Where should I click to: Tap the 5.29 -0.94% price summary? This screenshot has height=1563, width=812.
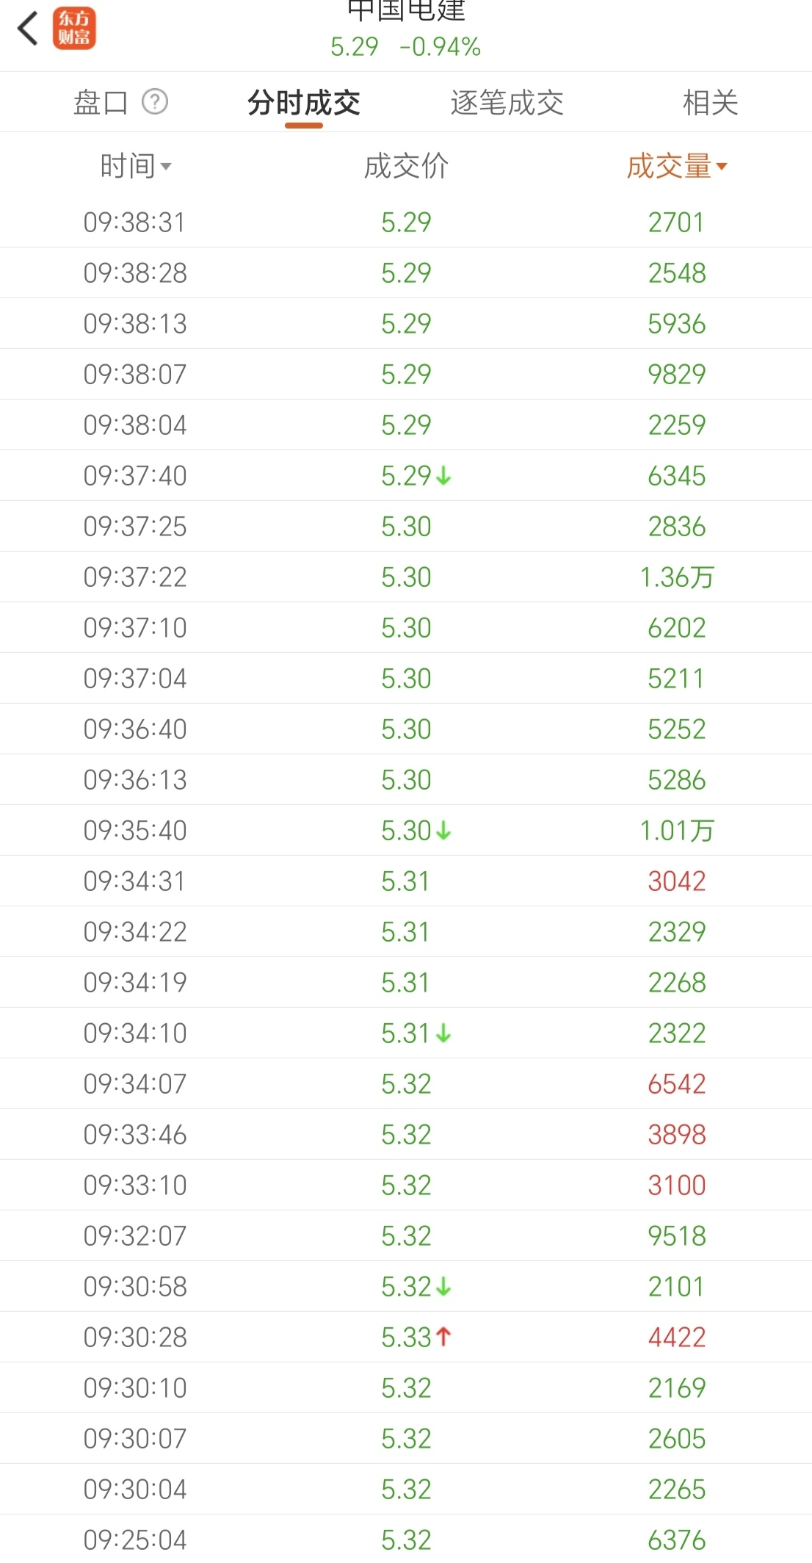coord(406,47)
